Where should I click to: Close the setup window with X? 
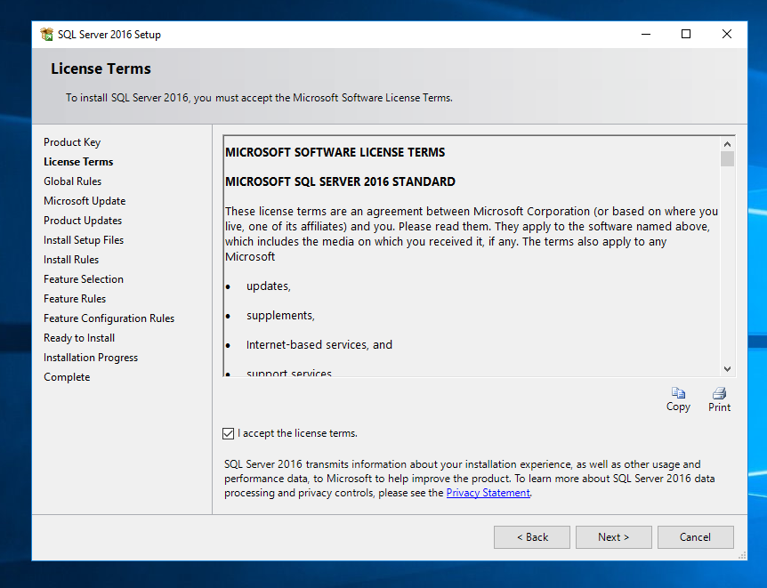[x=727, y=34]
